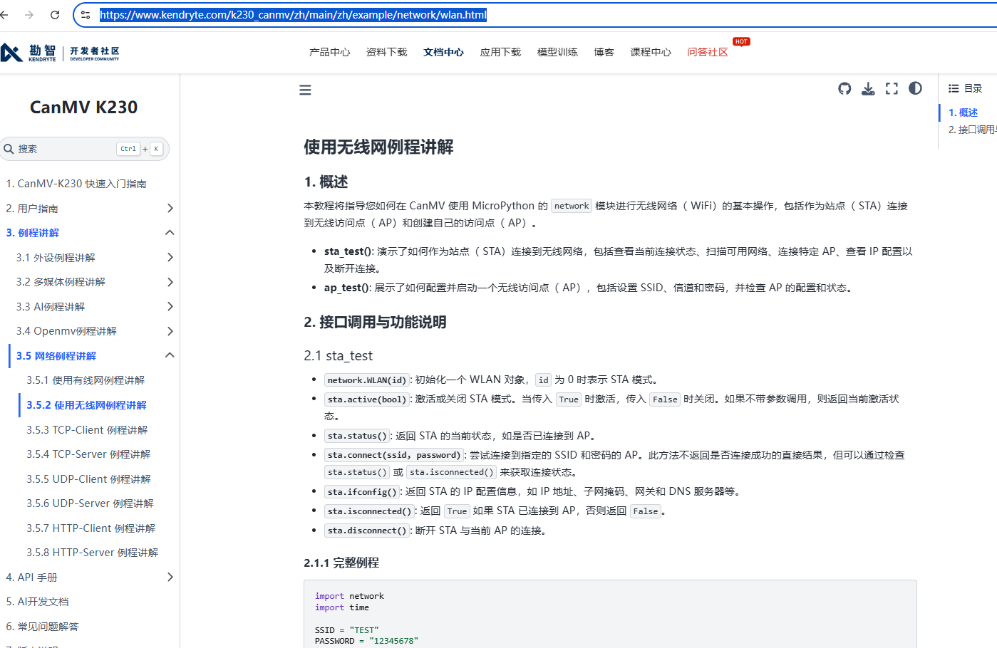Jump to 1. 概述 in table of contents
Screen dimensions: 997x648
963,113
